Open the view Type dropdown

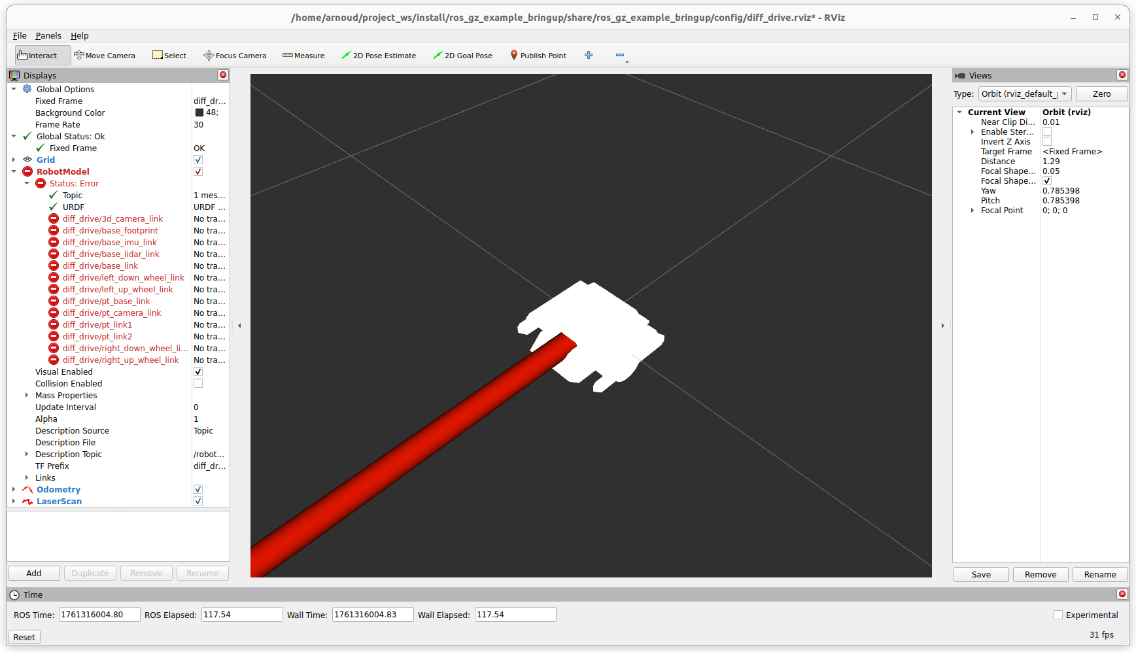[1024, 94]
